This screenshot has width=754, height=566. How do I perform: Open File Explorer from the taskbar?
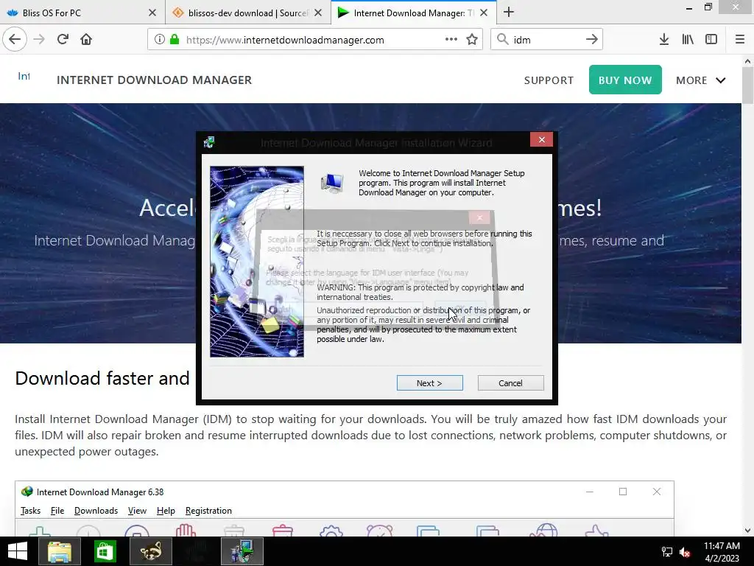60,551
